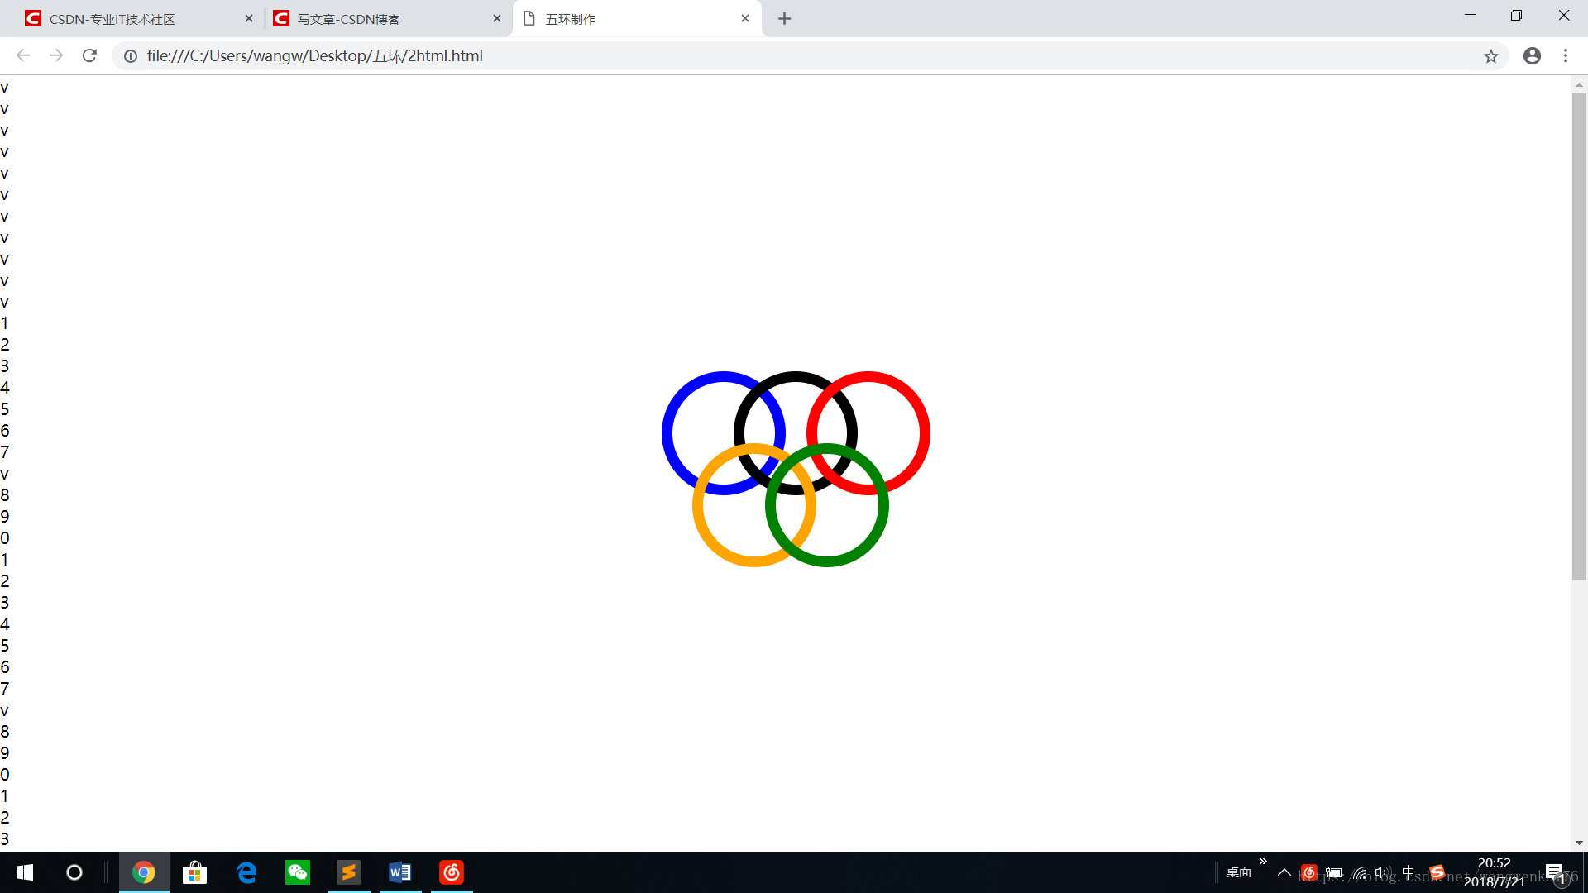Open Chrome's three-dot menu

1566,55
